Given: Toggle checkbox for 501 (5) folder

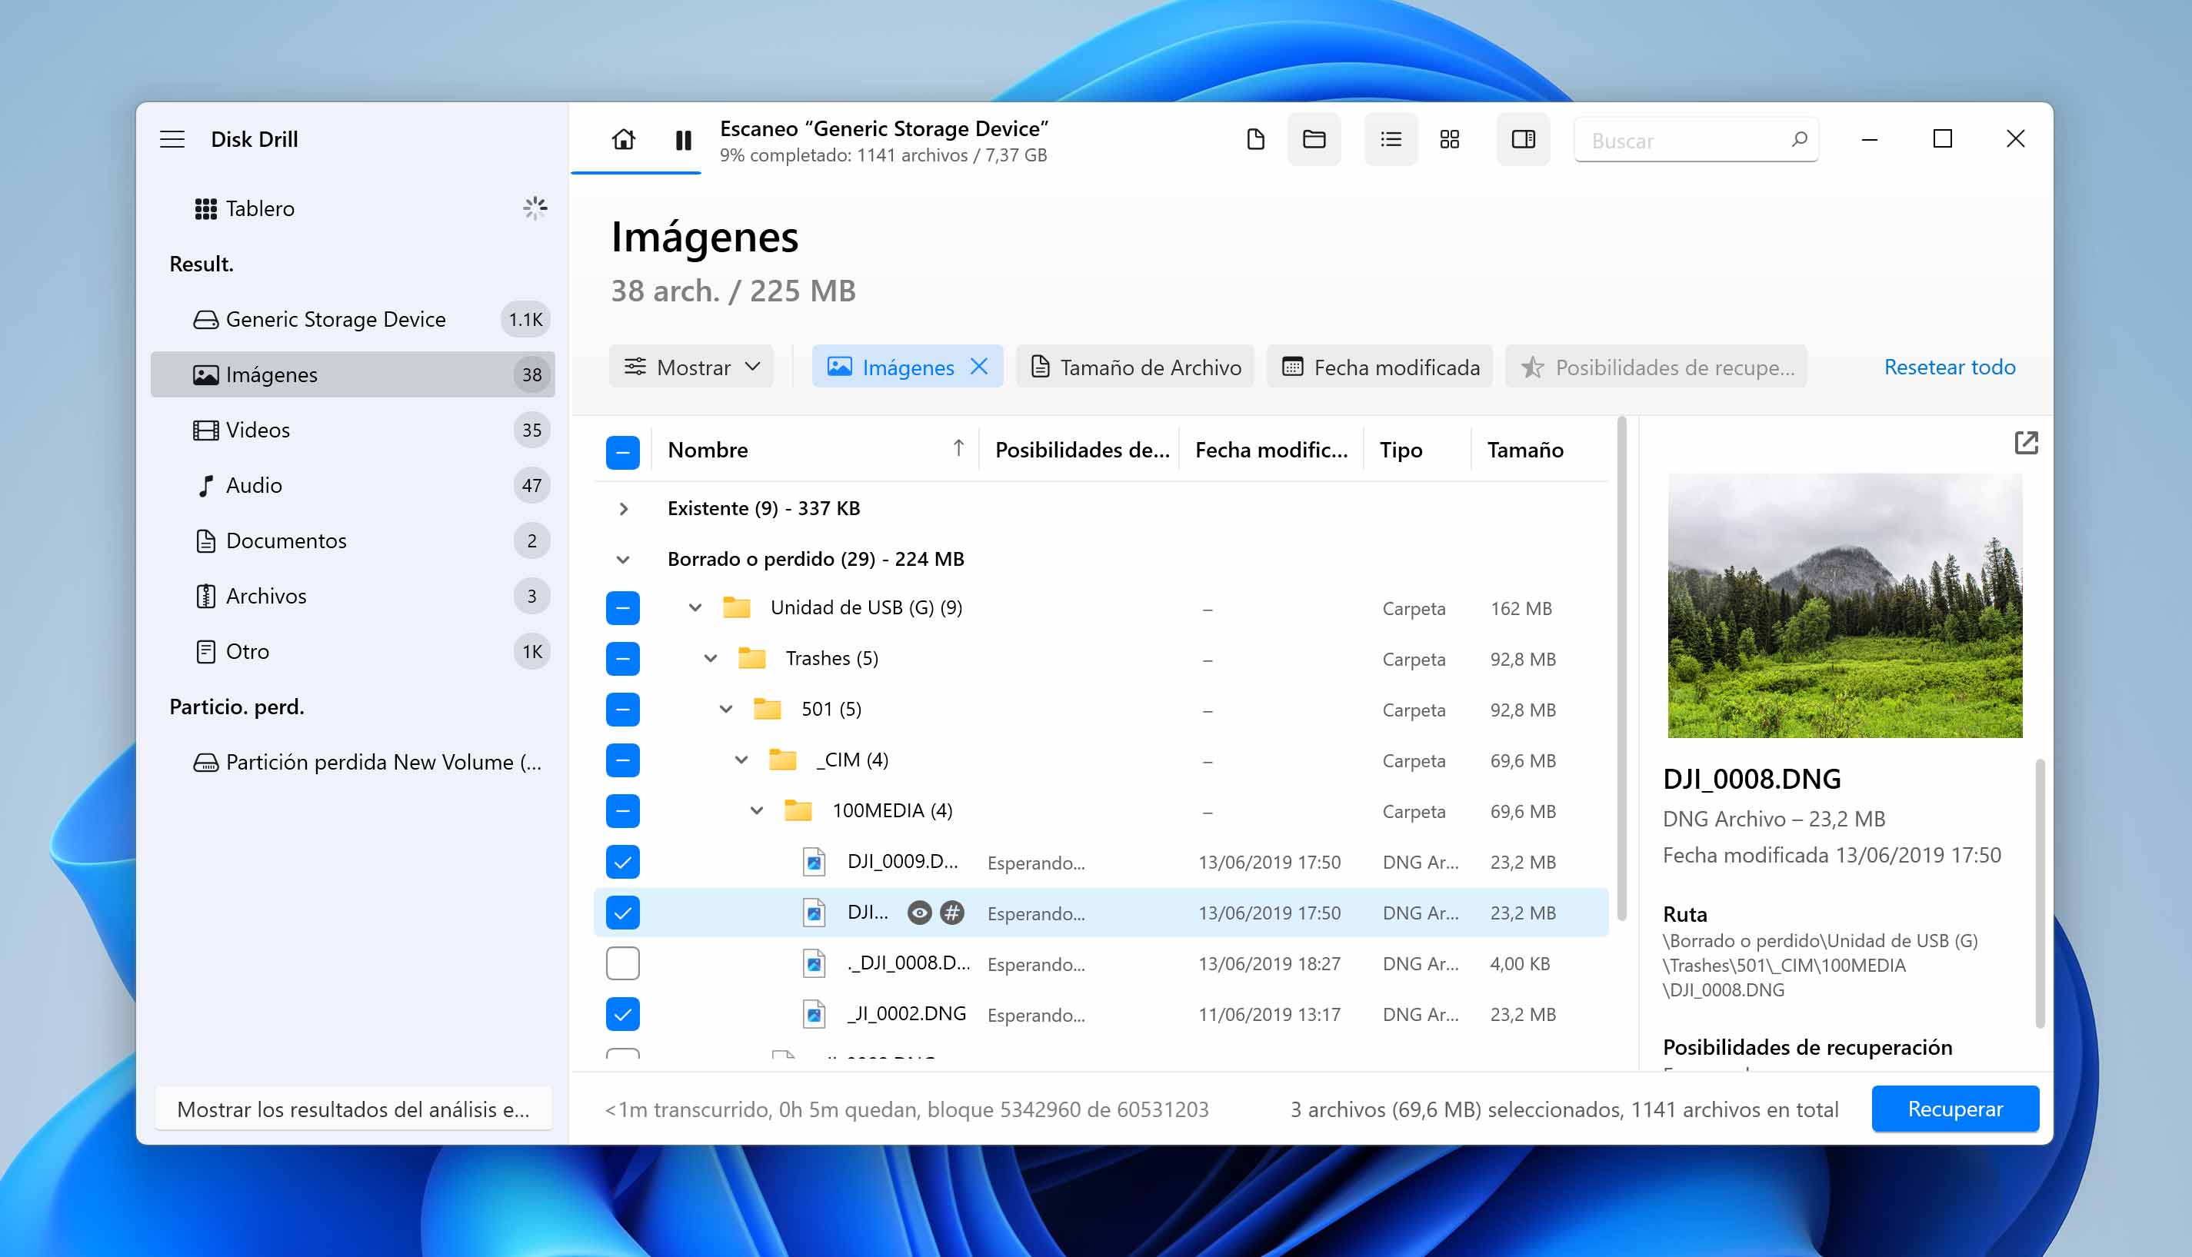Looking at the screenshot, I should click(x=623, y=710).
